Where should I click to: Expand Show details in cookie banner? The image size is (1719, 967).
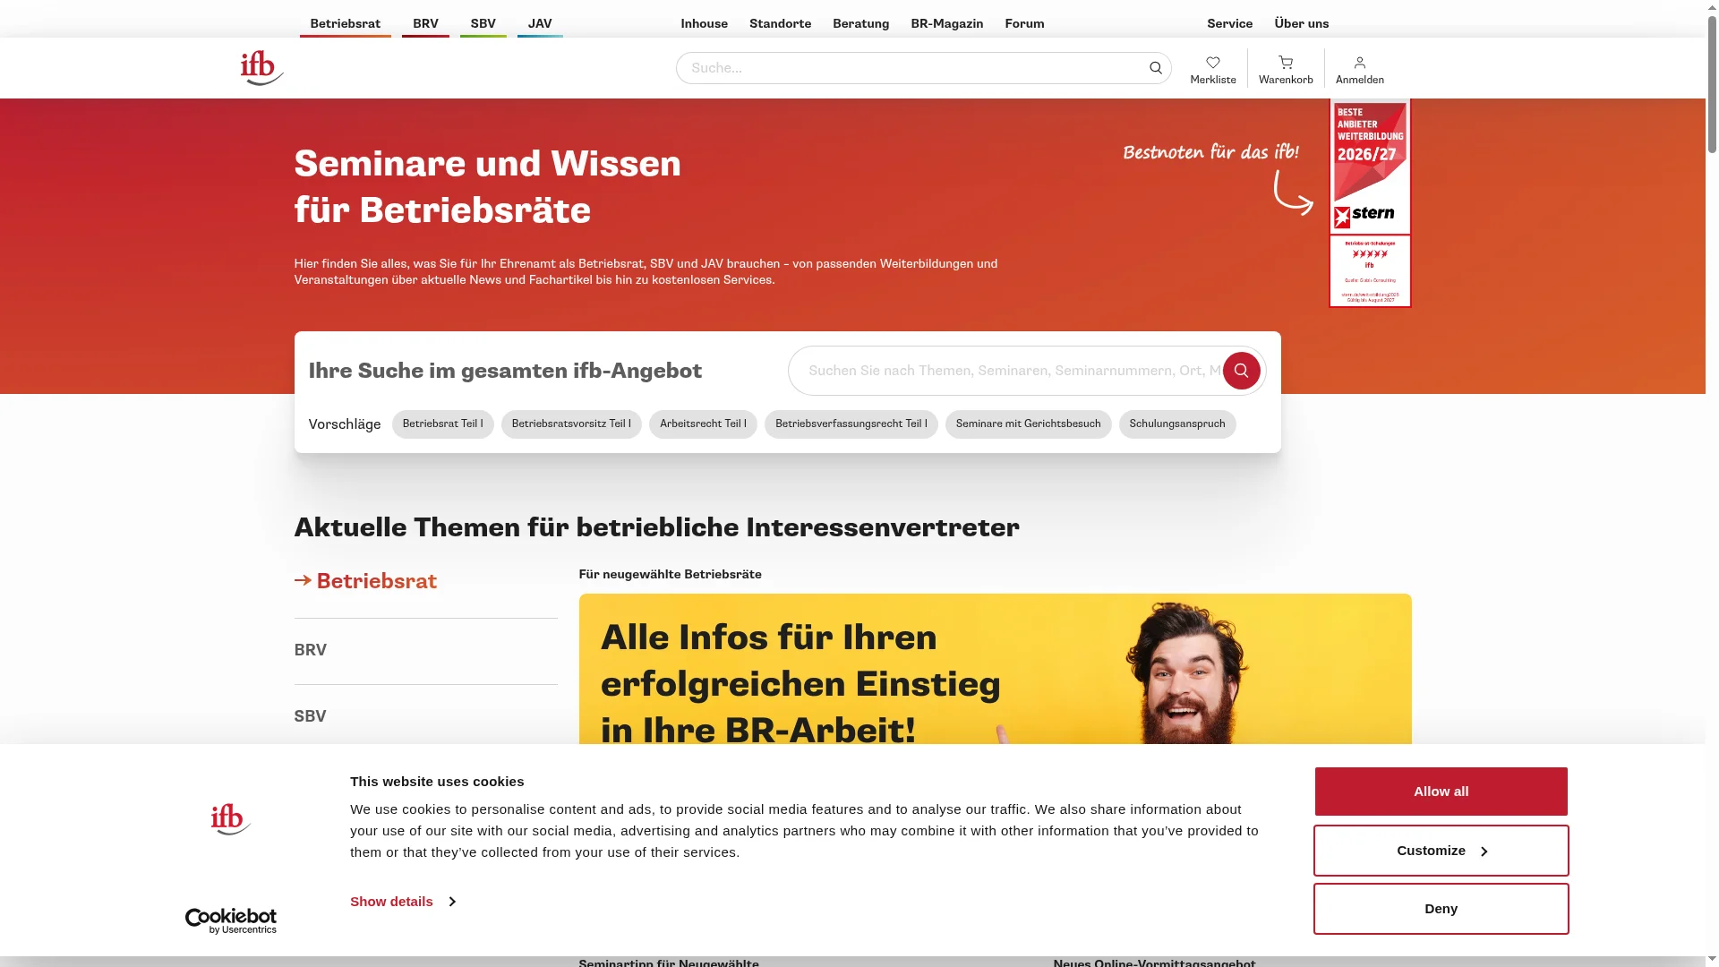tap(403, 902)
